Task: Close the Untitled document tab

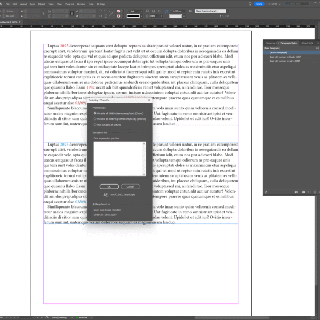Action: 20,22
